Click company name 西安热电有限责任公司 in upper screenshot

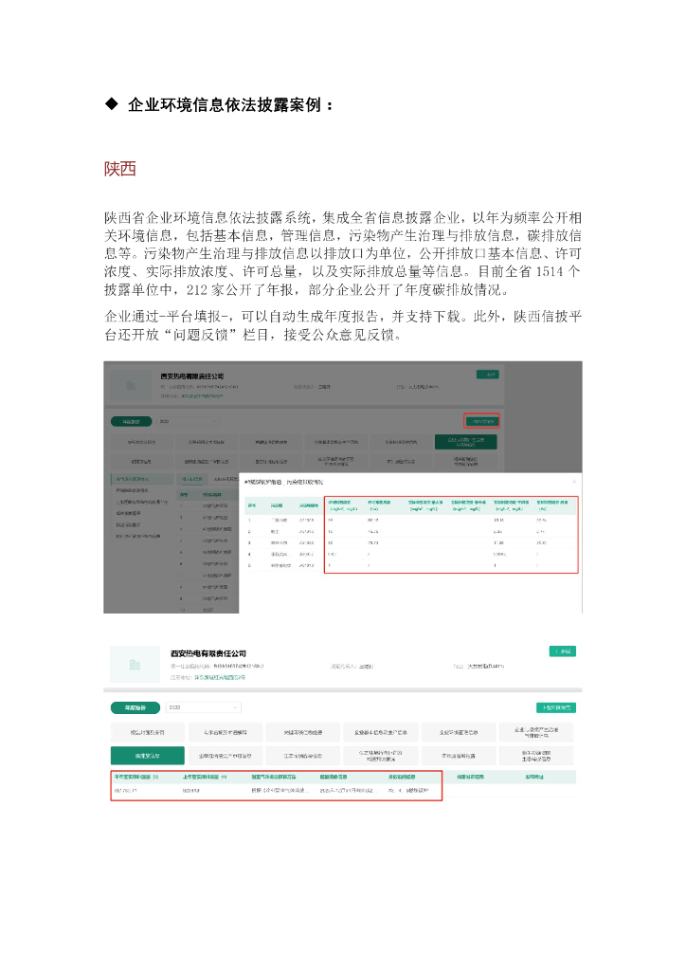click(x=191, y=376)
